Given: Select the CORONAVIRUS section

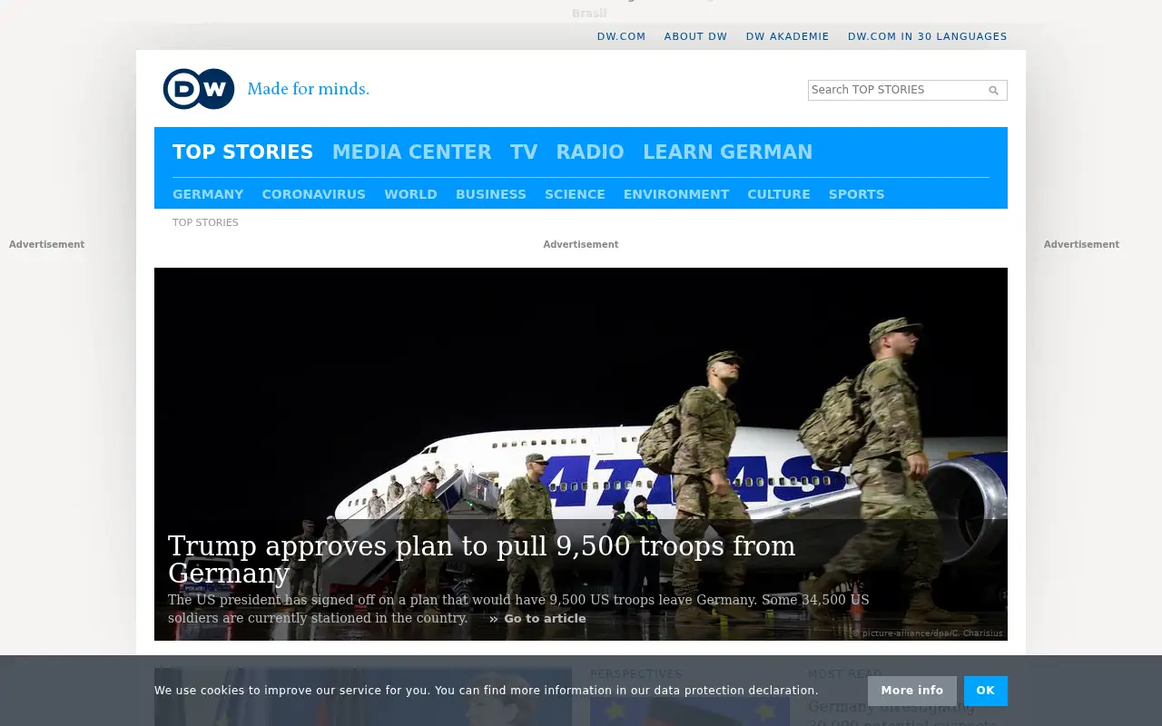Looking at the screenshot, I should click(x=313, y=194).
